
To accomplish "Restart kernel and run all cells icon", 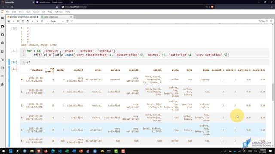I will 47,21.
